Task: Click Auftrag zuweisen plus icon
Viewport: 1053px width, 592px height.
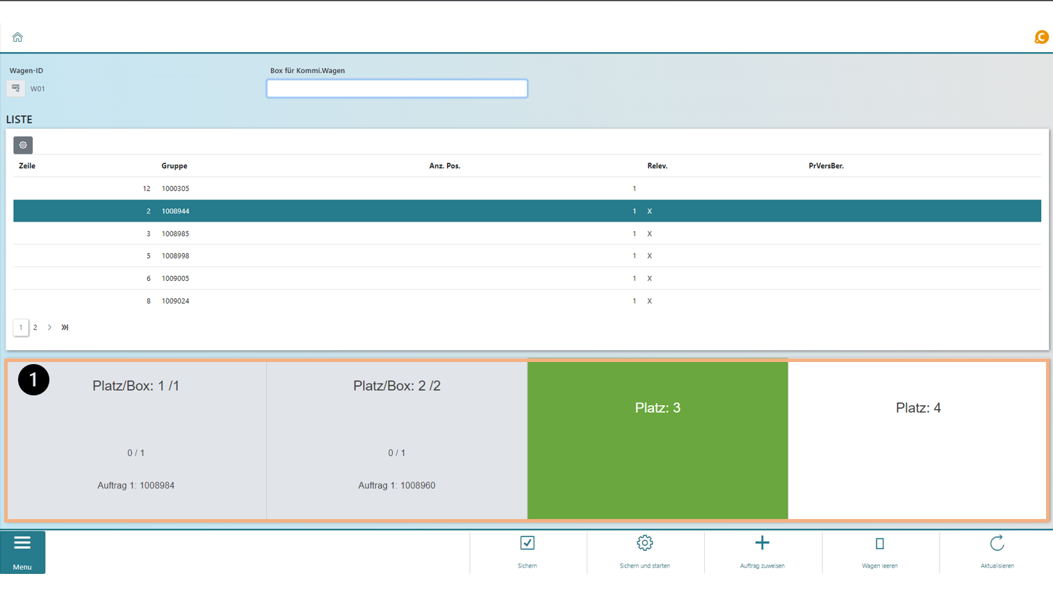Action: (762, 543)
